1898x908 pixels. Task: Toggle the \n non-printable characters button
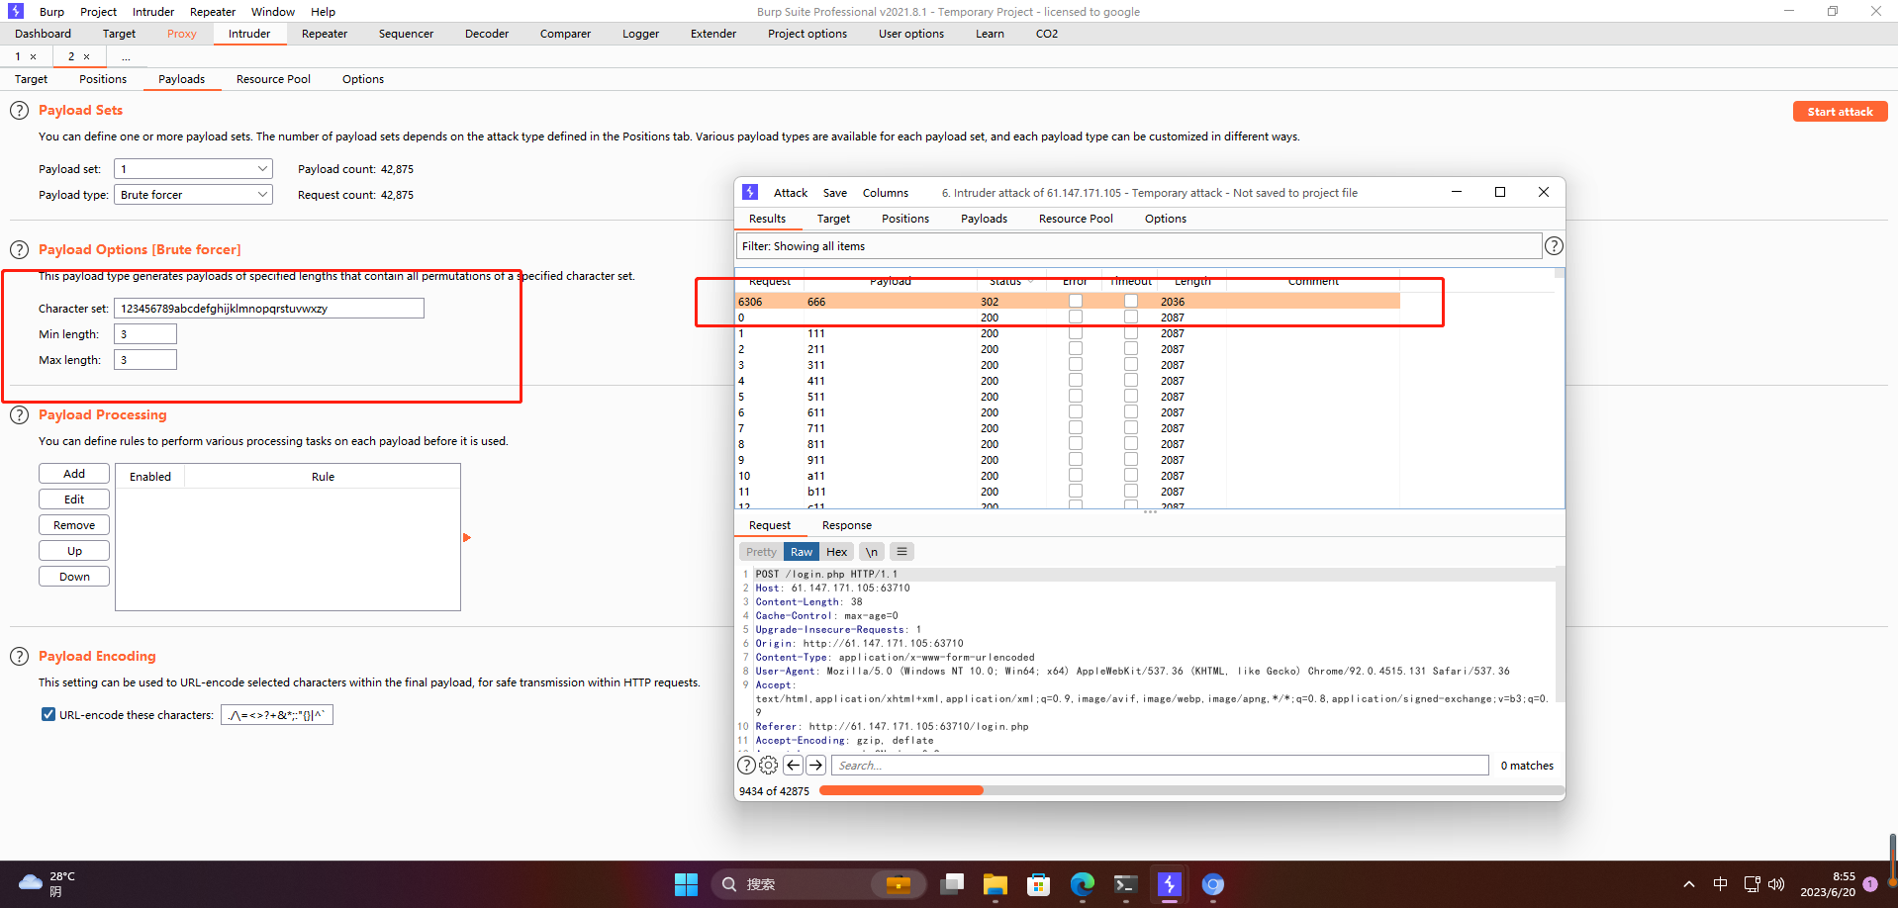pos(871,552)
